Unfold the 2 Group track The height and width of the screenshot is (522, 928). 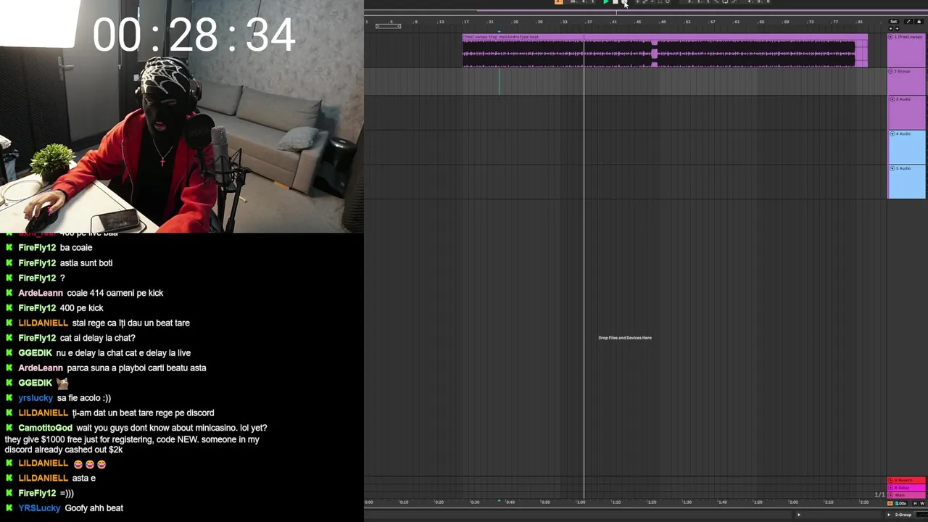[x=890, y=72]
